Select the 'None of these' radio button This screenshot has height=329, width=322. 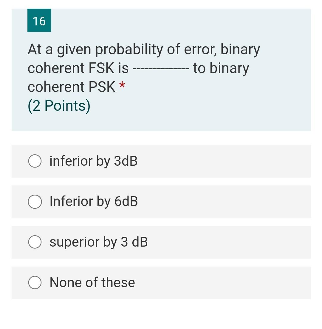pyautogui.click(x=34, y=282)
